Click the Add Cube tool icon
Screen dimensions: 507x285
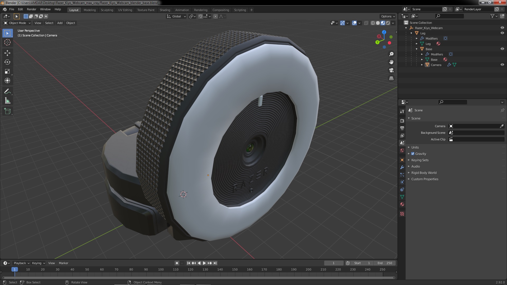click(x=7, y=111)
